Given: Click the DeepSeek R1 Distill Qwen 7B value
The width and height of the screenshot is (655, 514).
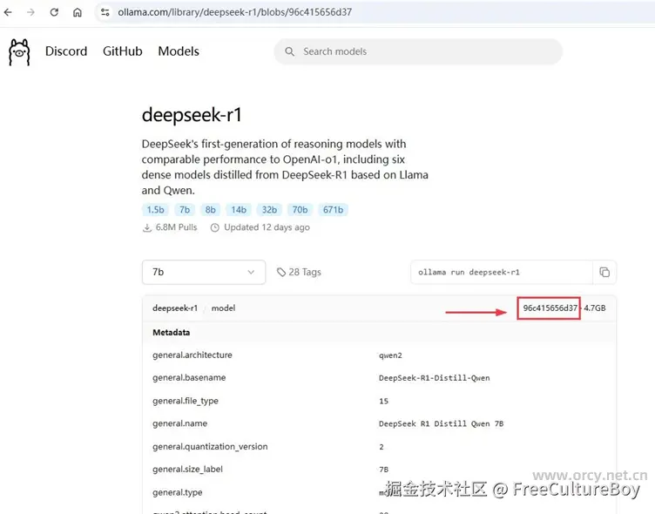Looking at the screenshot, I should [x=441, y=423].
